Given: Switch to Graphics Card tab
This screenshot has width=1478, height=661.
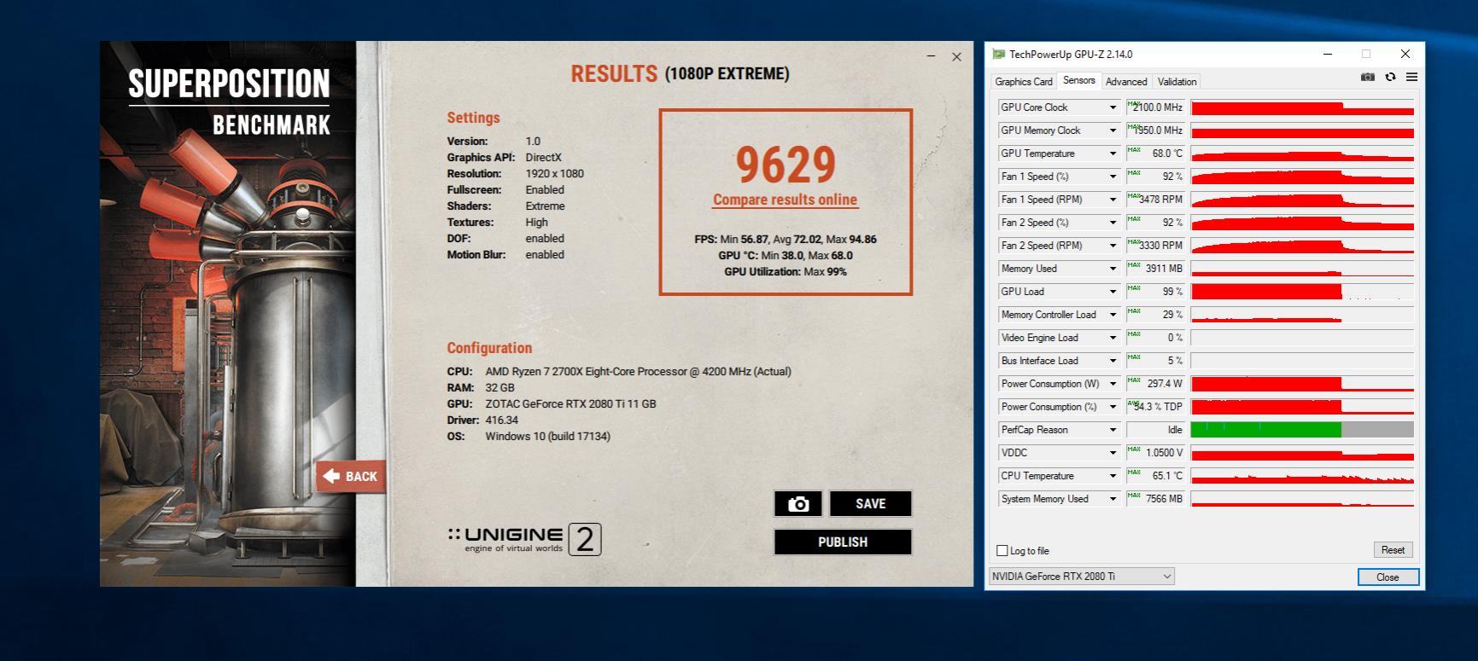Looking at the screenshot, I should tap(1023, 82).
